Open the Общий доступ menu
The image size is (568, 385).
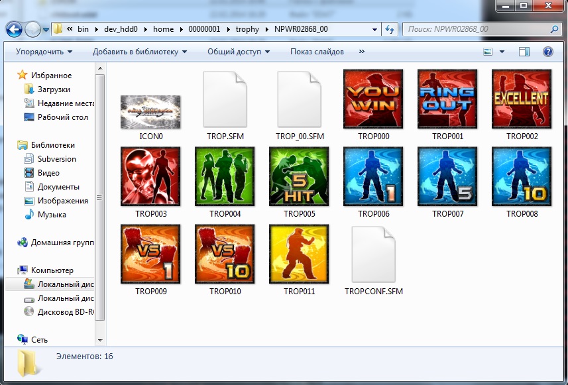(x=238, y=52)
